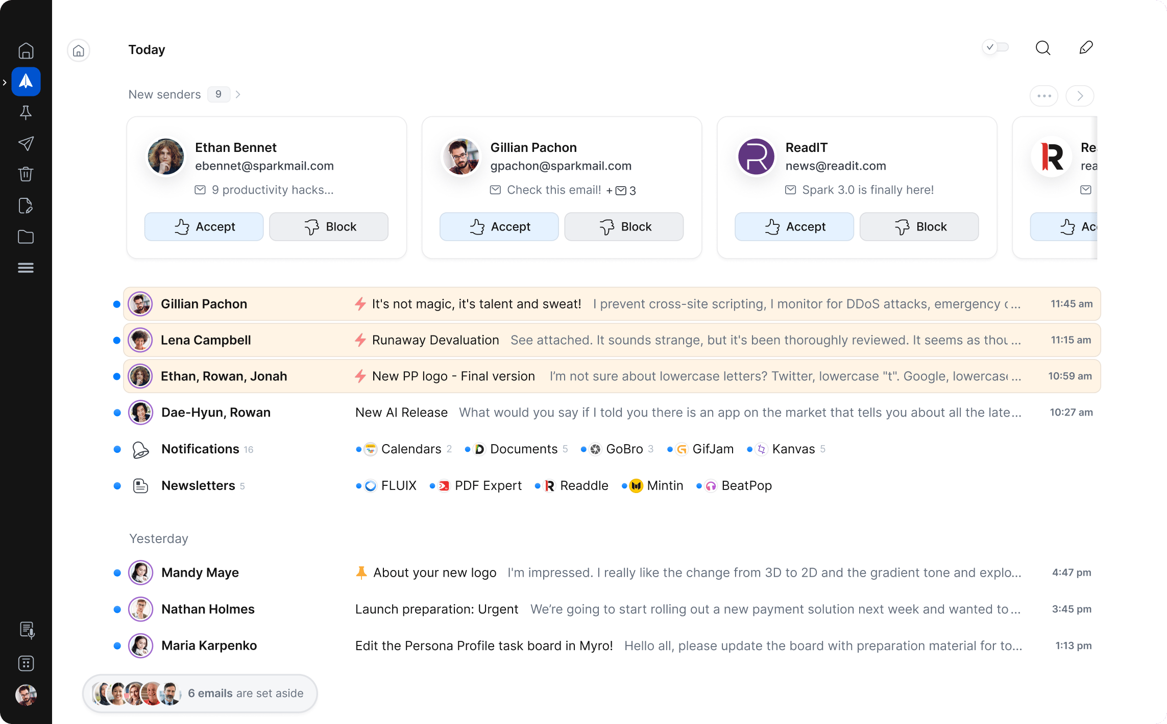Accept sender Ethan Bennet
This screenshot has height=724, width=1167.
204,227
